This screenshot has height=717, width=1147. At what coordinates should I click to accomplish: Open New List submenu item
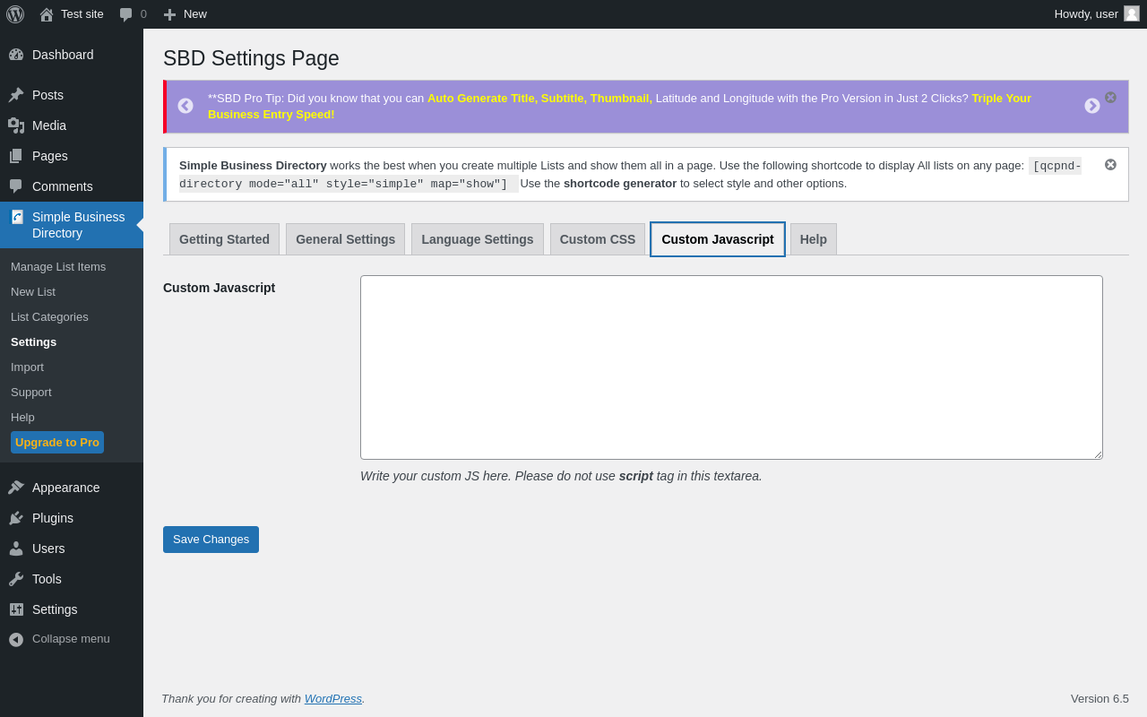33,291
